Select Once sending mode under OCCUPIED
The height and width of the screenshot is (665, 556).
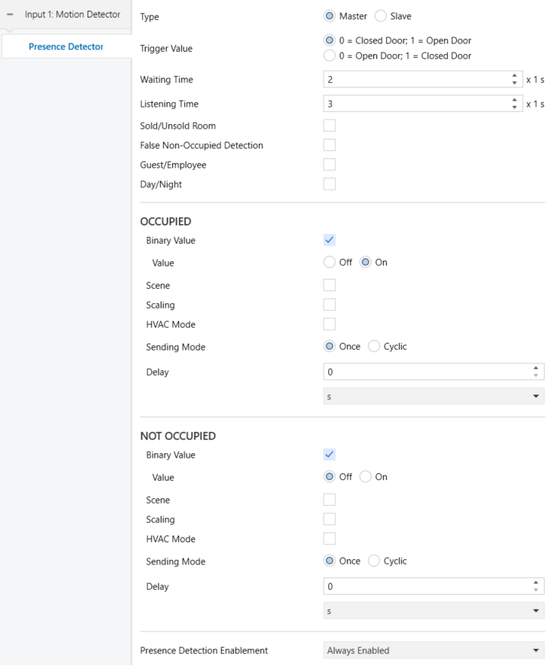[x=330, y=346]
